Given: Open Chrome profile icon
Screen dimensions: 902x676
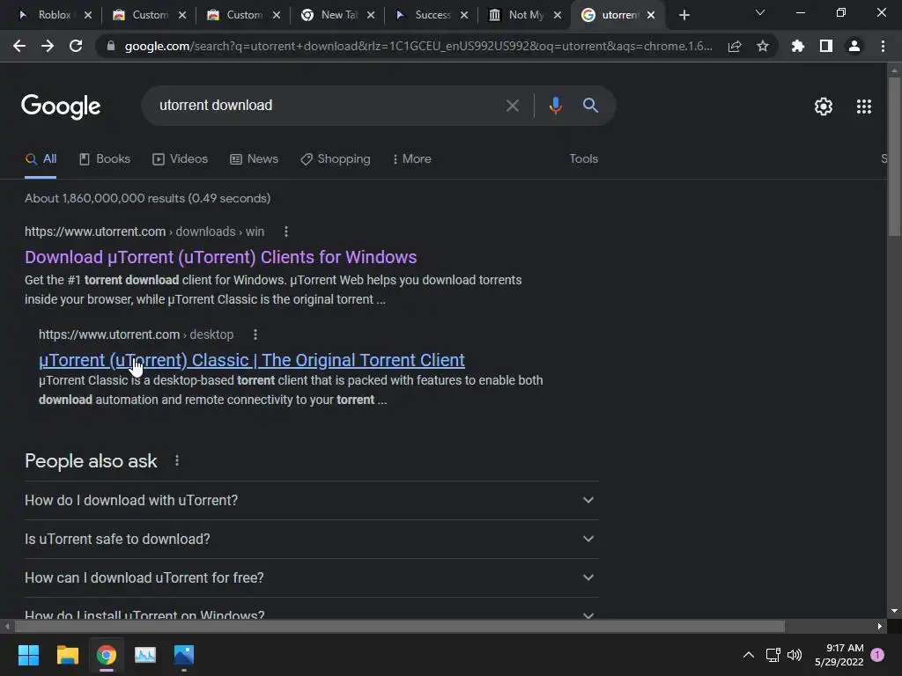Looking at the screenshot, I should (x=854, y=46).
